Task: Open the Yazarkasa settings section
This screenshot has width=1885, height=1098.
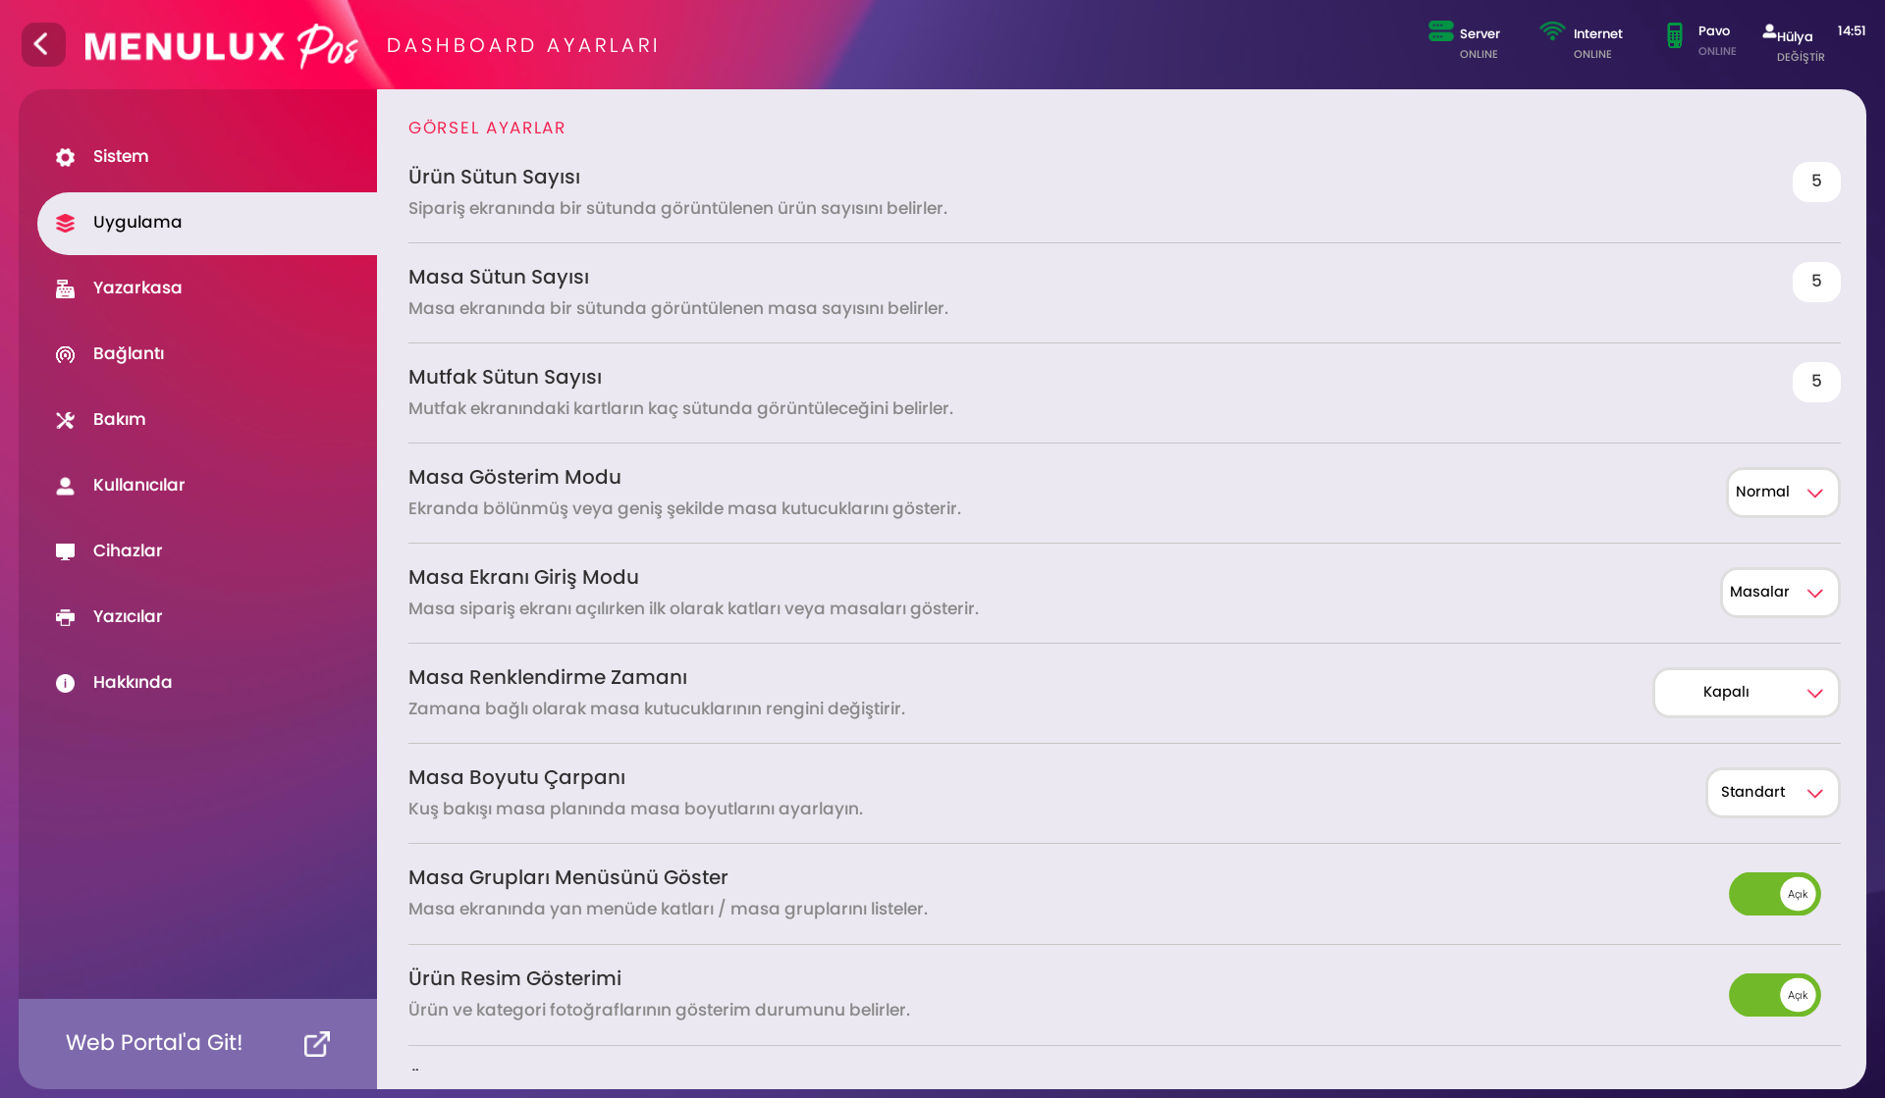Action: (207, 288)
